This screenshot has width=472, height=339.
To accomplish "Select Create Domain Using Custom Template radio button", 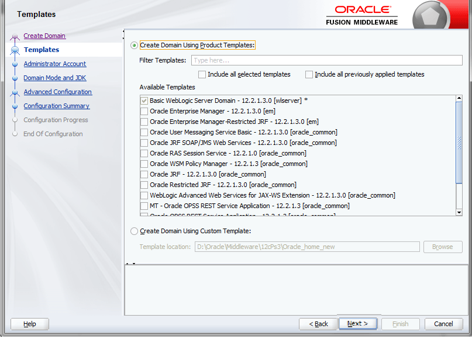I will pos(135,231).
